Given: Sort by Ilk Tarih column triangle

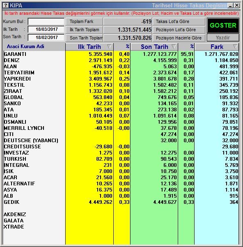Looking at the screenshot, I should [109, 46].
